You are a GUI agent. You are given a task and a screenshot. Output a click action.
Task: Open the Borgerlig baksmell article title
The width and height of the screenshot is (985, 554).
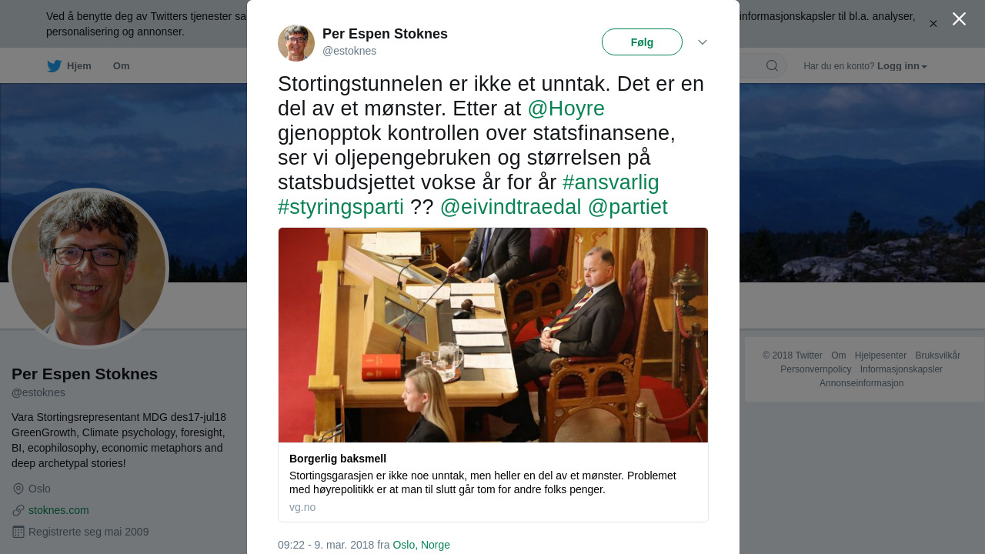coord(338,459)
